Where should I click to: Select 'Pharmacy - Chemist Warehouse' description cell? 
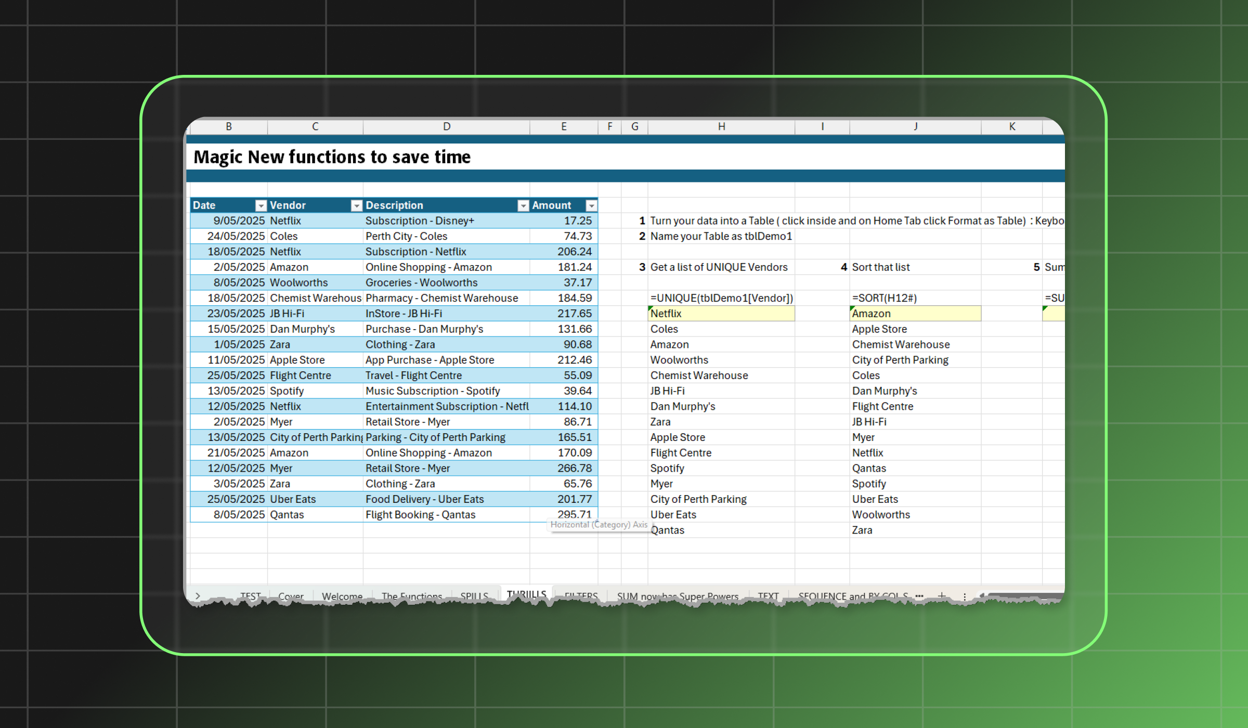[446, 298]
